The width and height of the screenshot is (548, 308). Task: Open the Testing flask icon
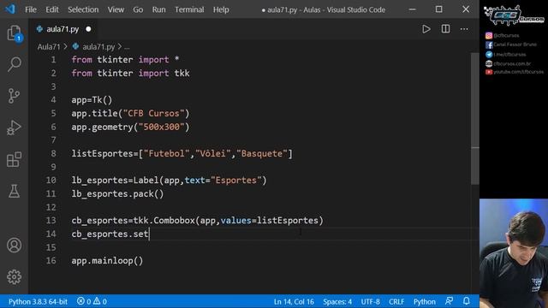pyautogui.click(x=15, y=191)
